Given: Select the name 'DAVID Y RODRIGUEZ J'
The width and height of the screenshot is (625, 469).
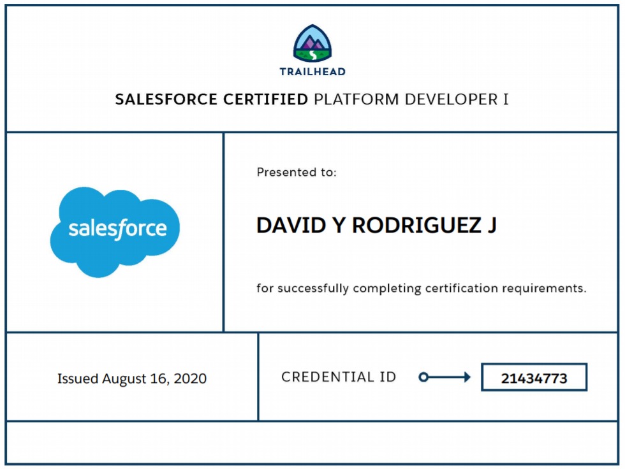Looking at the screenshot, I should click(376, 226).
